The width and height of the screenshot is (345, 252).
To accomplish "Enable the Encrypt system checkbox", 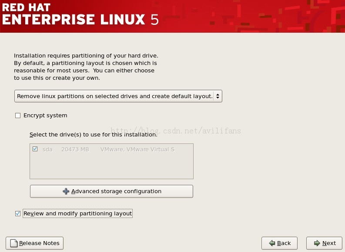I will point(18,116).
